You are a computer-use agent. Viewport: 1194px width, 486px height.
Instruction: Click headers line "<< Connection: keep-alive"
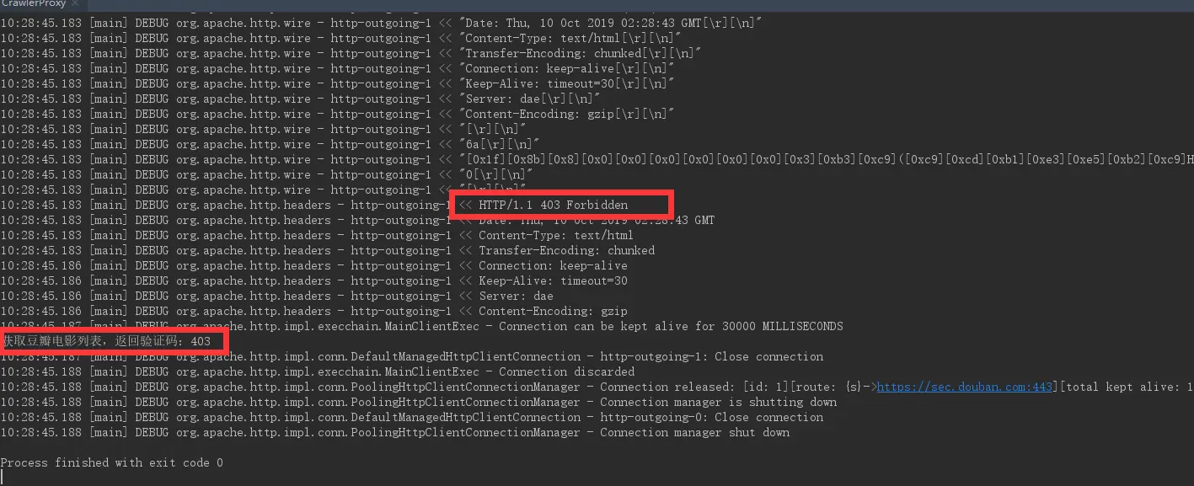pyautogui.click(x=313, y=265)
